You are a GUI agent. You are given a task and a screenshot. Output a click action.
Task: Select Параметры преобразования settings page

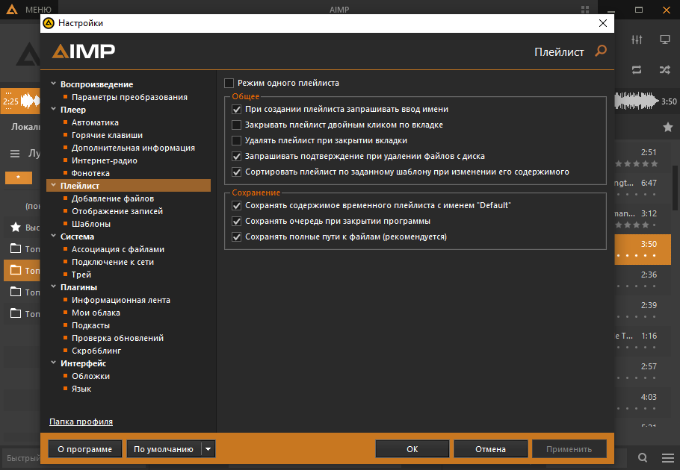tap(129, 97)
